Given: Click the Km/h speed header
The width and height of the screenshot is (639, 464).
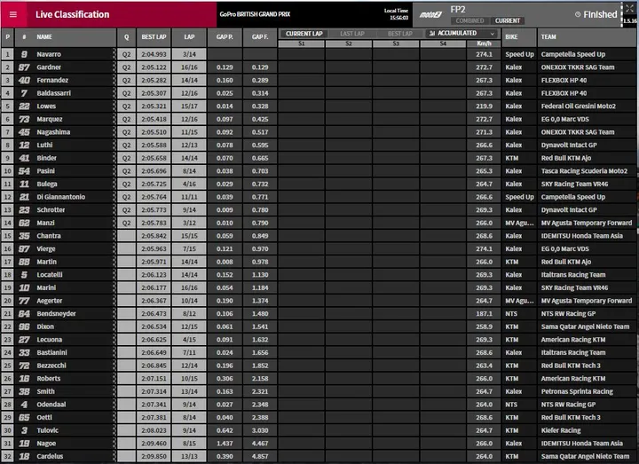Looking at the screenshot, I should [484, 43].
